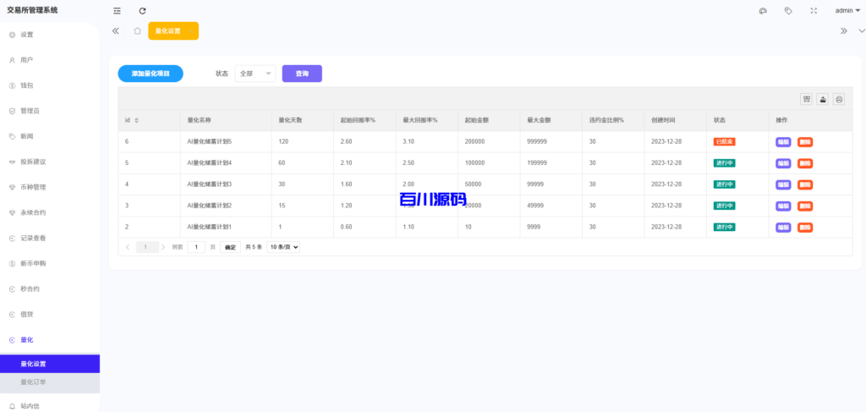This screenshot has width=866, height=412.
Task: Toggle fullscreen mode icon
Action: pyautogui.click(x=814, y=10)
